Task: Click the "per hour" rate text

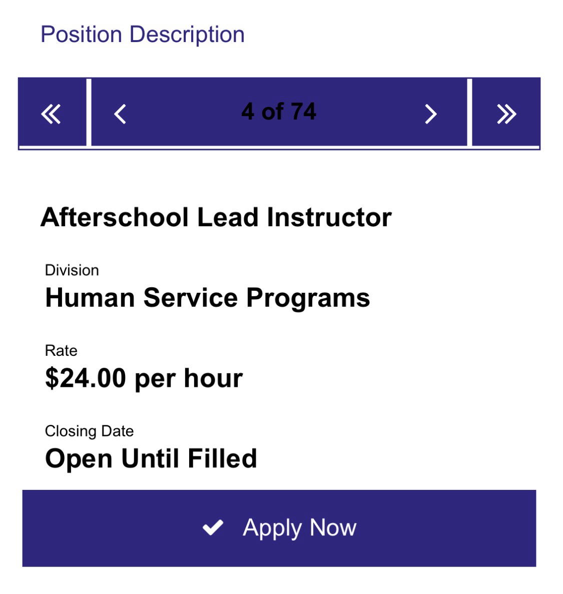Action: (x=188, y=378)
